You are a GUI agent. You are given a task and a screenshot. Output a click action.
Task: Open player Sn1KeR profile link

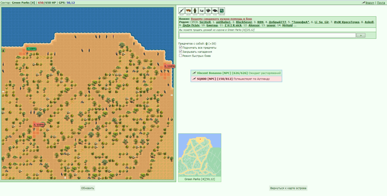click(205, 22)
